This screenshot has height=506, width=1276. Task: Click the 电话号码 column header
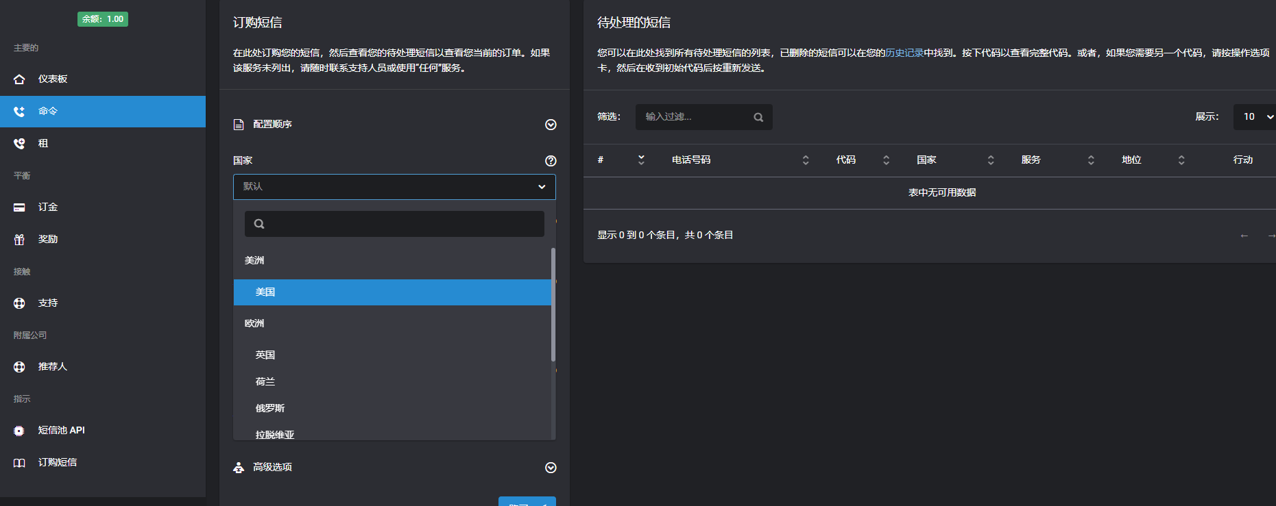(691, 160)
